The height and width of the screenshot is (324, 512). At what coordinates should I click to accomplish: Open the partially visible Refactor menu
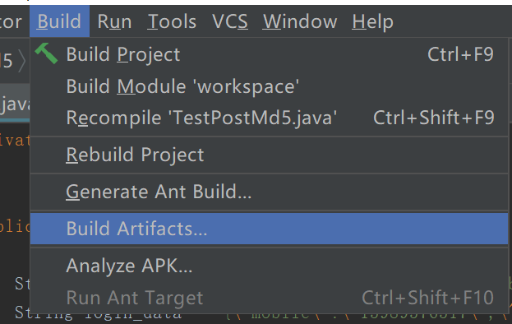pos(12,21)
